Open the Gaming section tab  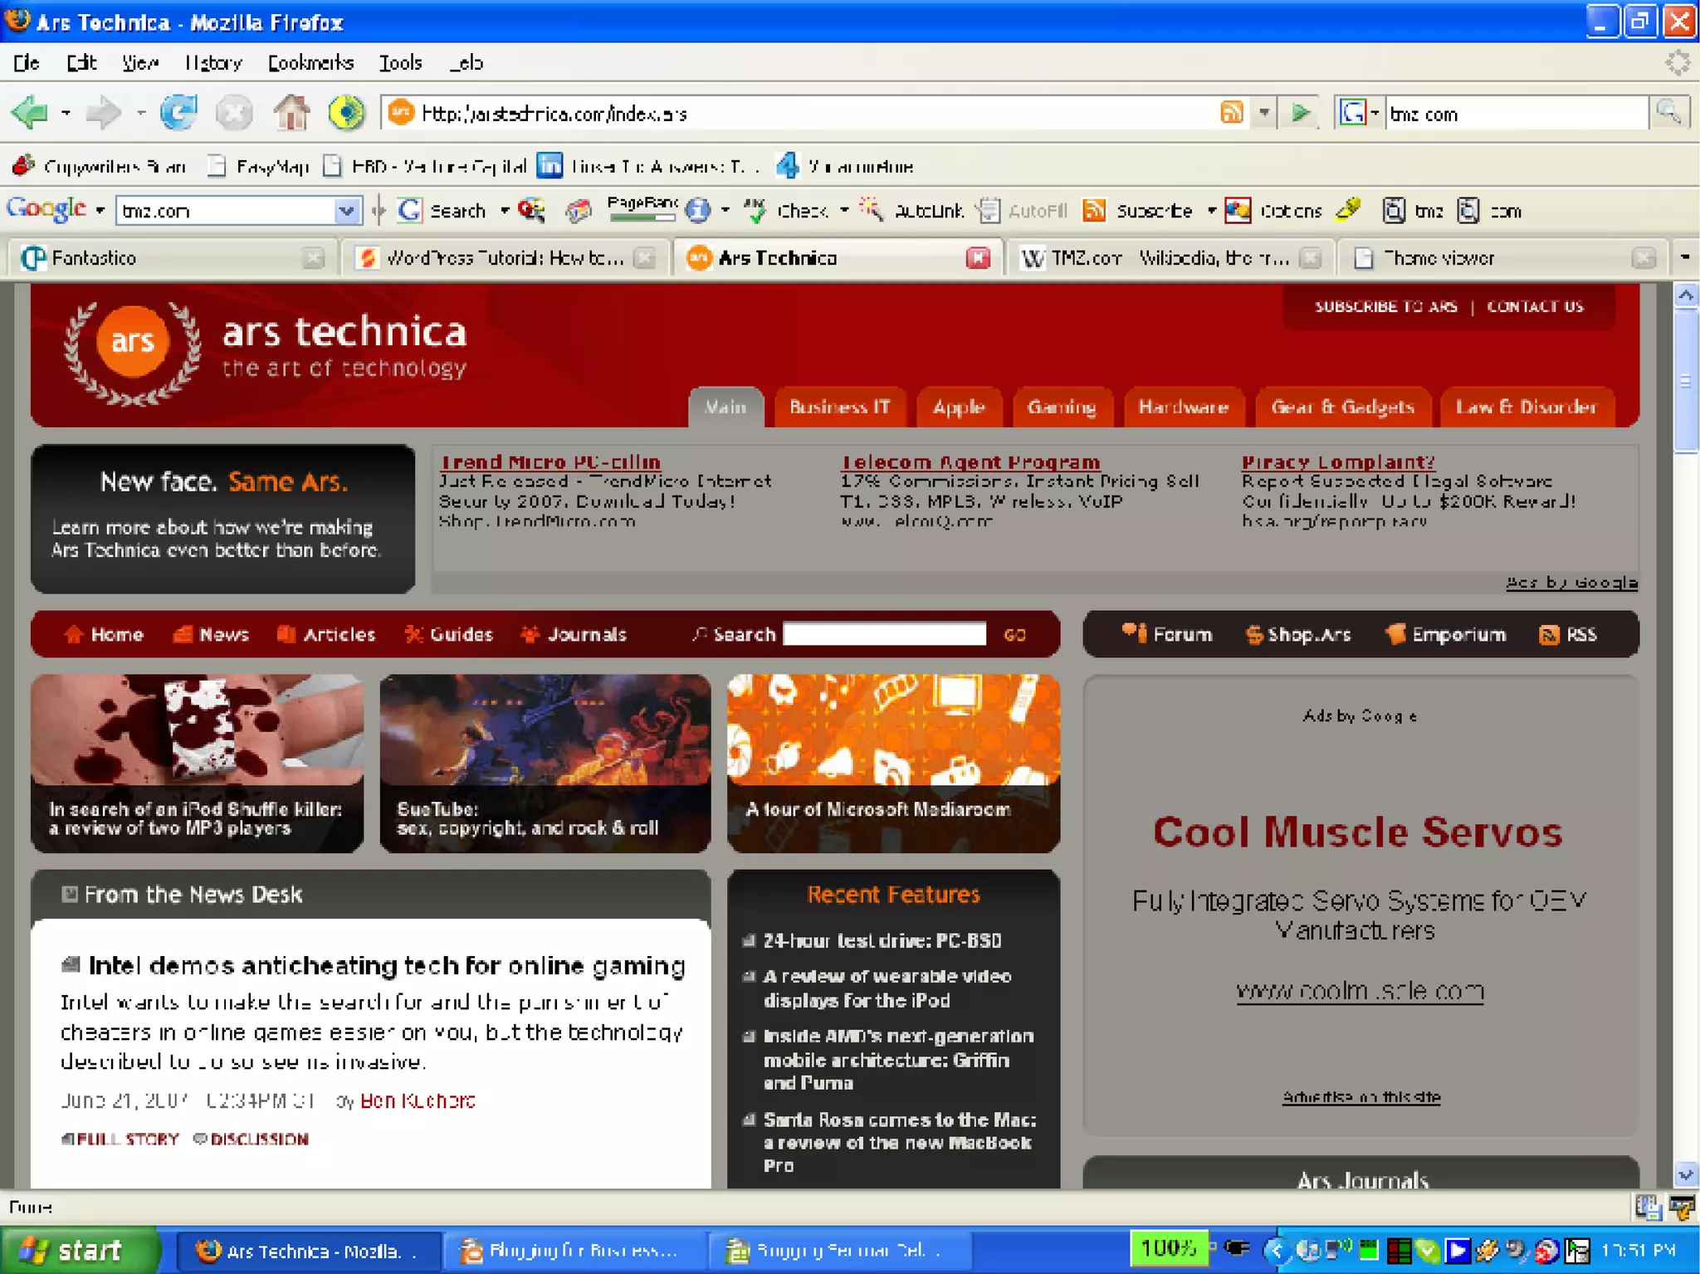pyautogui.click(x=1061, y=408)
